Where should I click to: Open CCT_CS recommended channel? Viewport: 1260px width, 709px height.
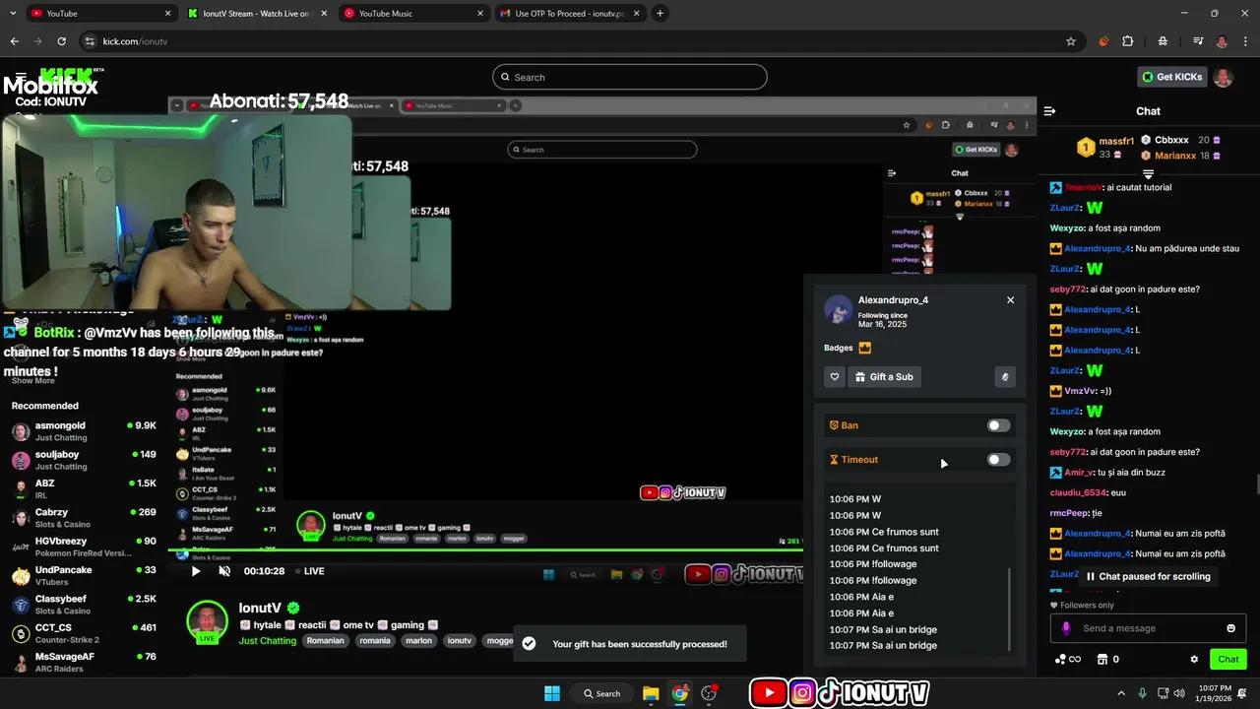click(x=84, y=633)
